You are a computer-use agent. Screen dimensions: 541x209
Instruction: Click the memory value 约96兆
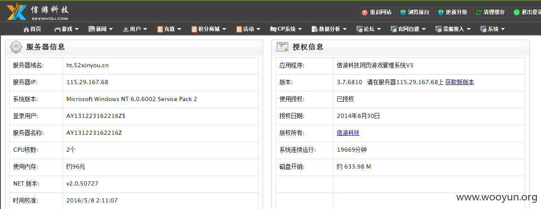click(76, 167)
